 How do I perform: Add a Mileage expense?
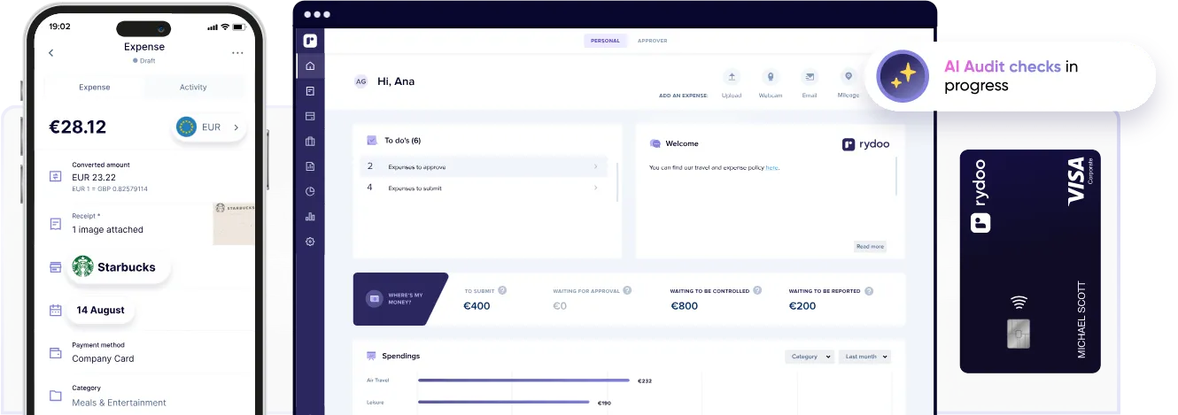pyautogui.click(x=849, y=77)
